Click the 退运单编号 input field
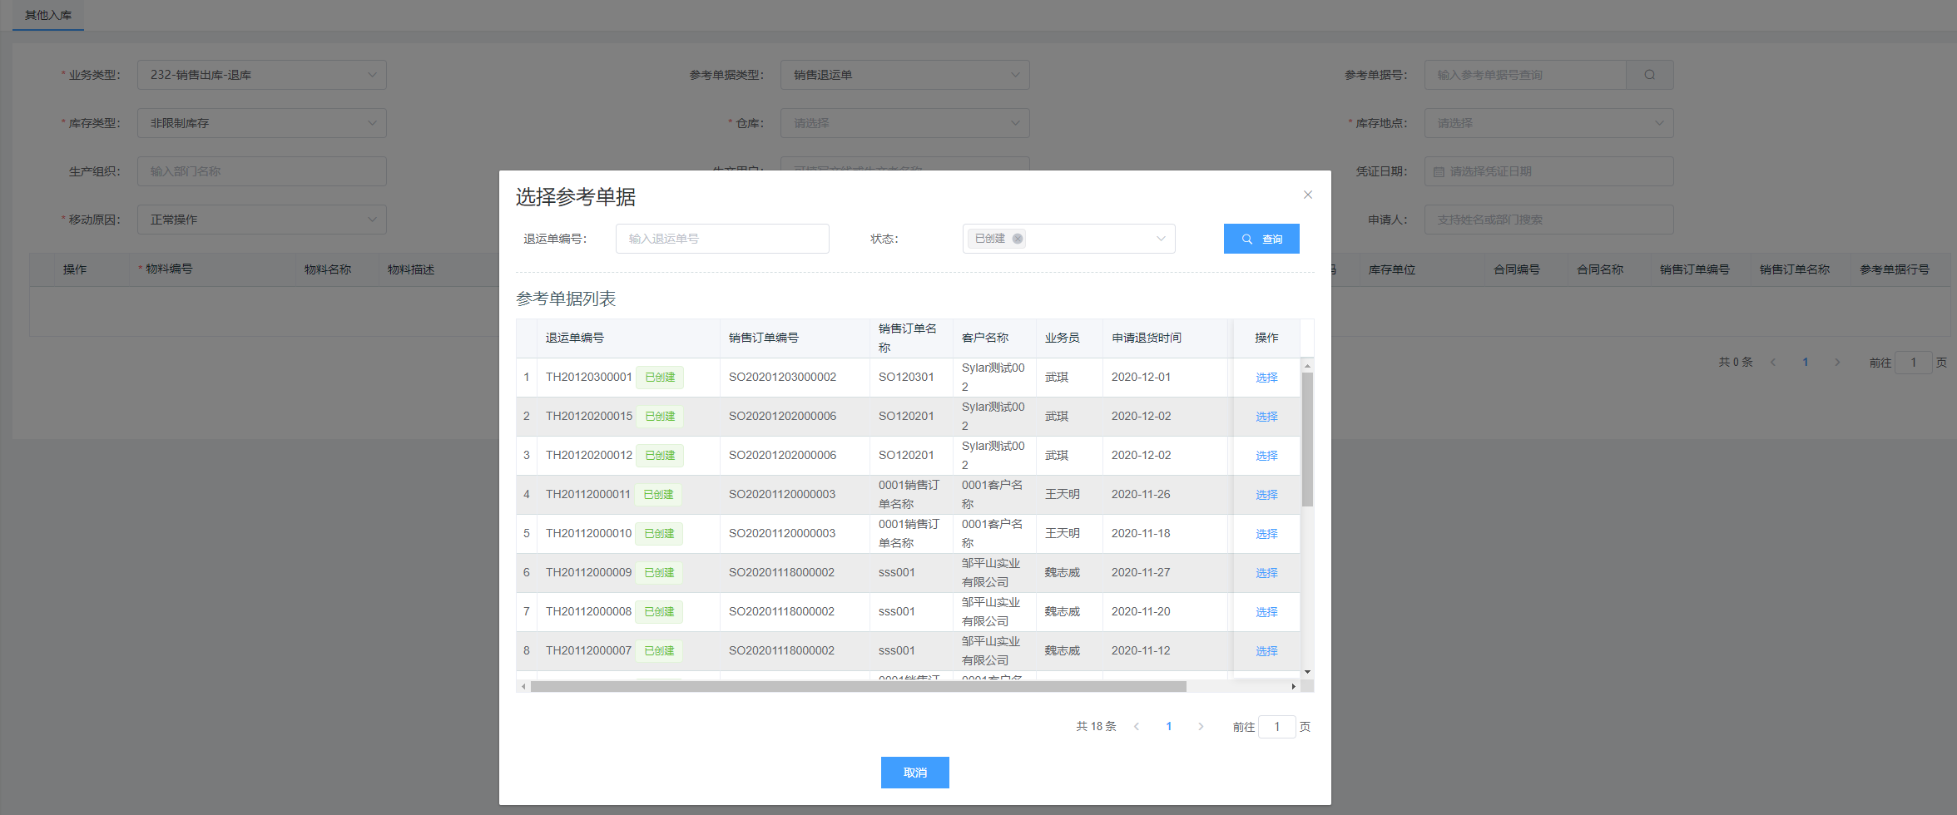Image resolution: width=1957 pixels, height=815 pixels. (x=721, y=239)
